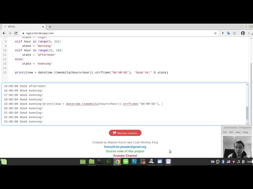Switch to Chrome in the taskbar
This screenshot has width=253, height=189.
pyautogui.click(x=117, y=161)
